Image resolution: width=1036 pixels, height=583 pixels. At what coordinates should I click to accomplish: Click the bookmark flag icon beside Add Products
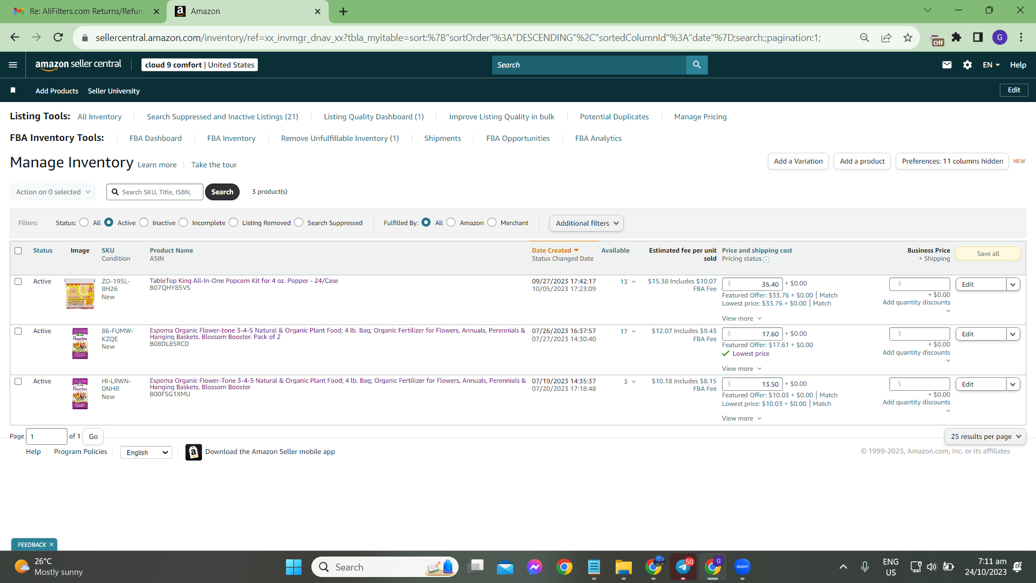[13, 90]
